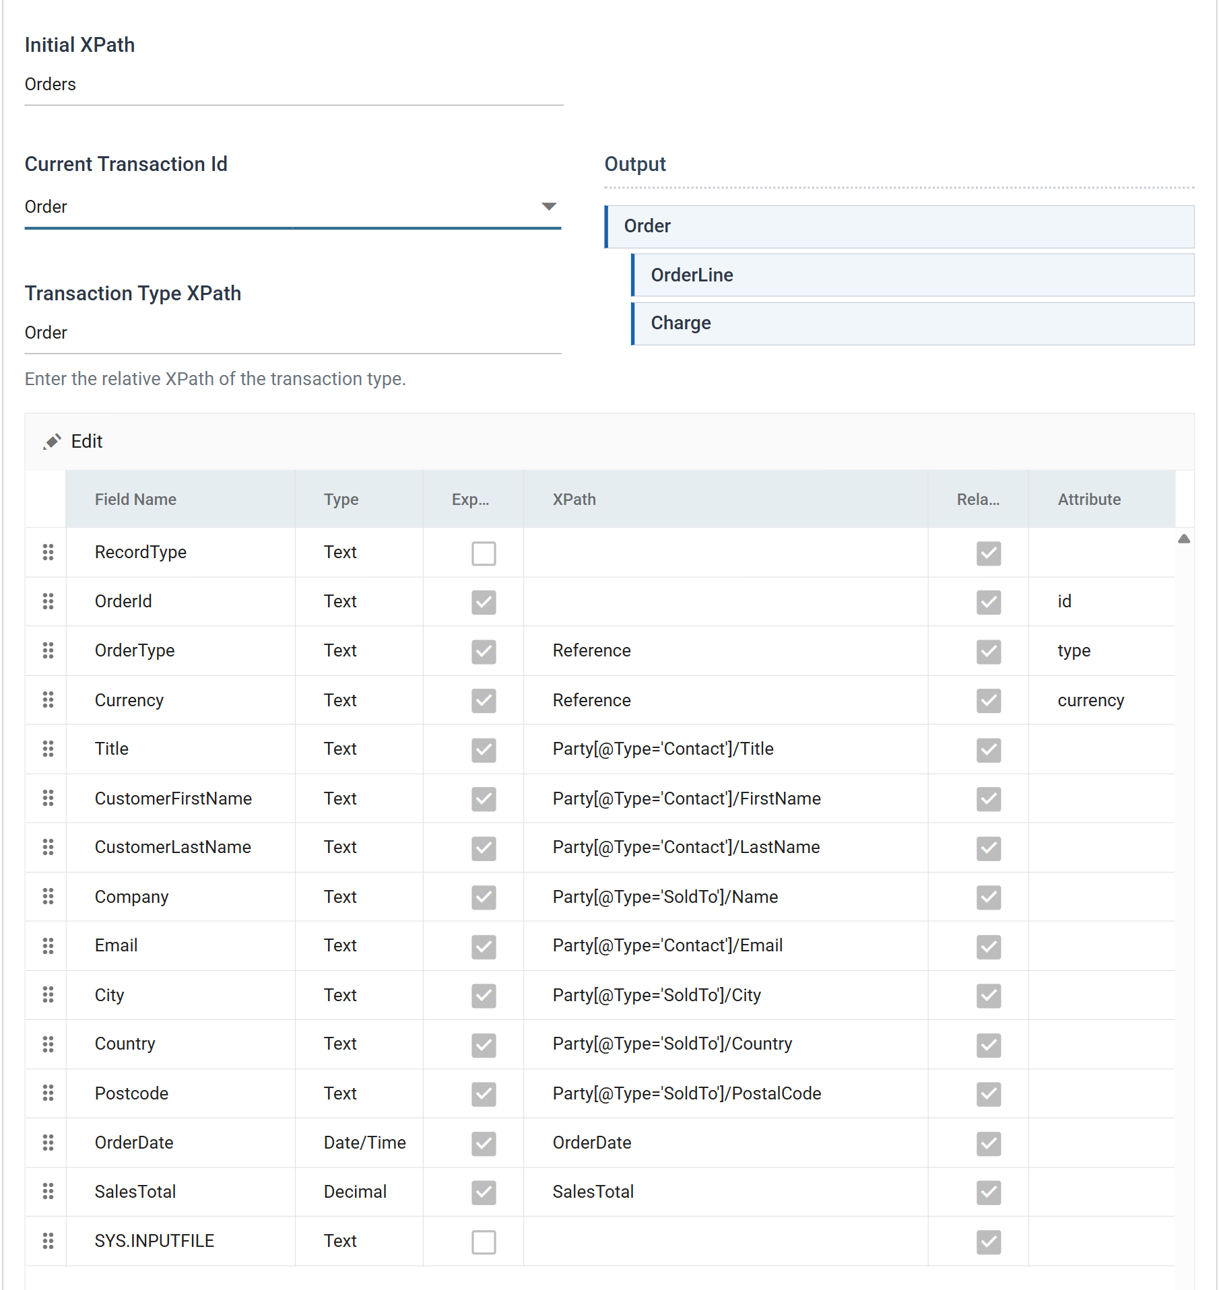Click the Edit pencil icon

[x=53, y=442]
